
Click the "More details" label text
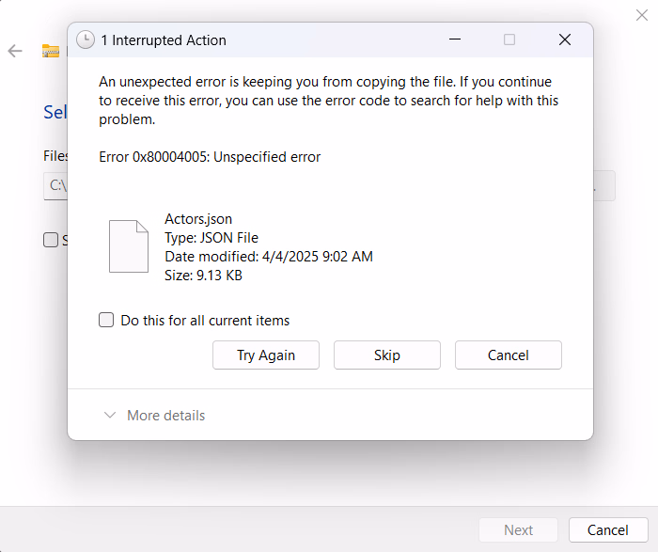165,416
